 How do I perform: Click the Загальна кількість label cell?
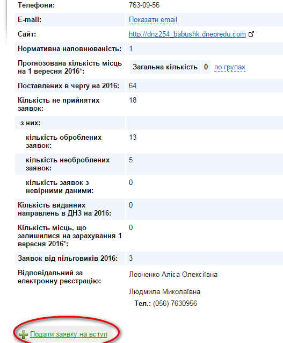(x=165, y=67)
